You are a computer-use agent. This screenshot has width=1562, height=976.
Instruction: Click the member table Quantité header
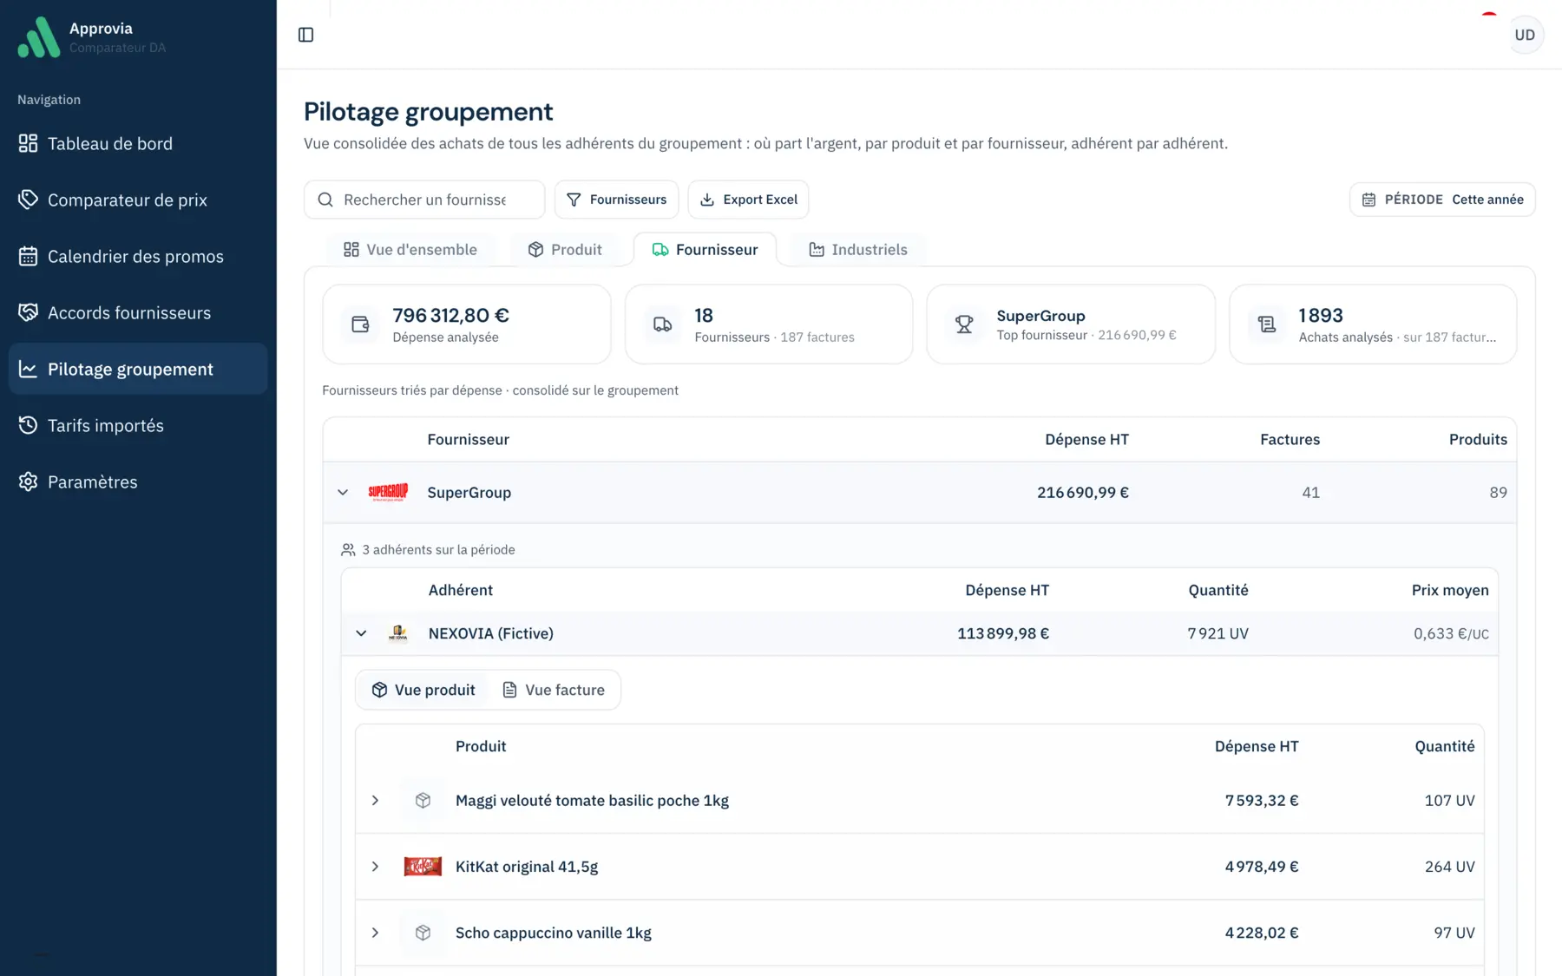(1218, 590)
